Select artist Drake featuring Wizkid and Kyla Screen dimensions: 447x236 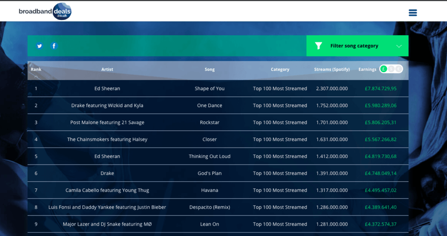107,105
